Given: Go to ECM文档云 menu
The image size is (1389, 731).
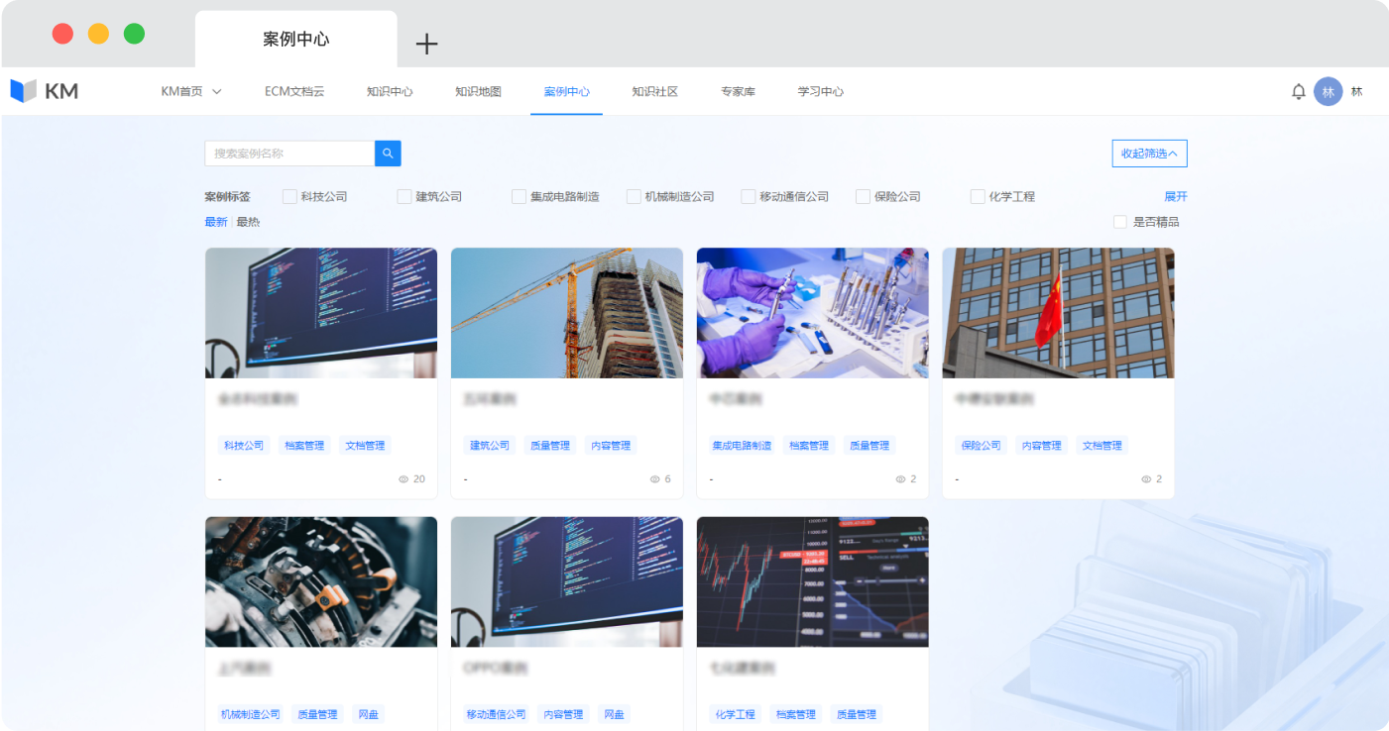Looking at the screenshot, I should (x=294, y=91).
